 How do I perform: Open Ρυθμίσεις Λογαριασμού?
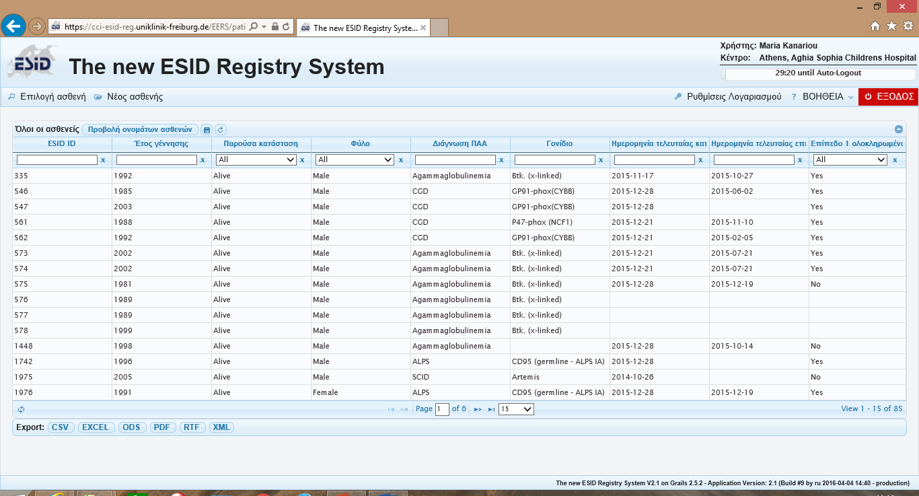[728, 97]
